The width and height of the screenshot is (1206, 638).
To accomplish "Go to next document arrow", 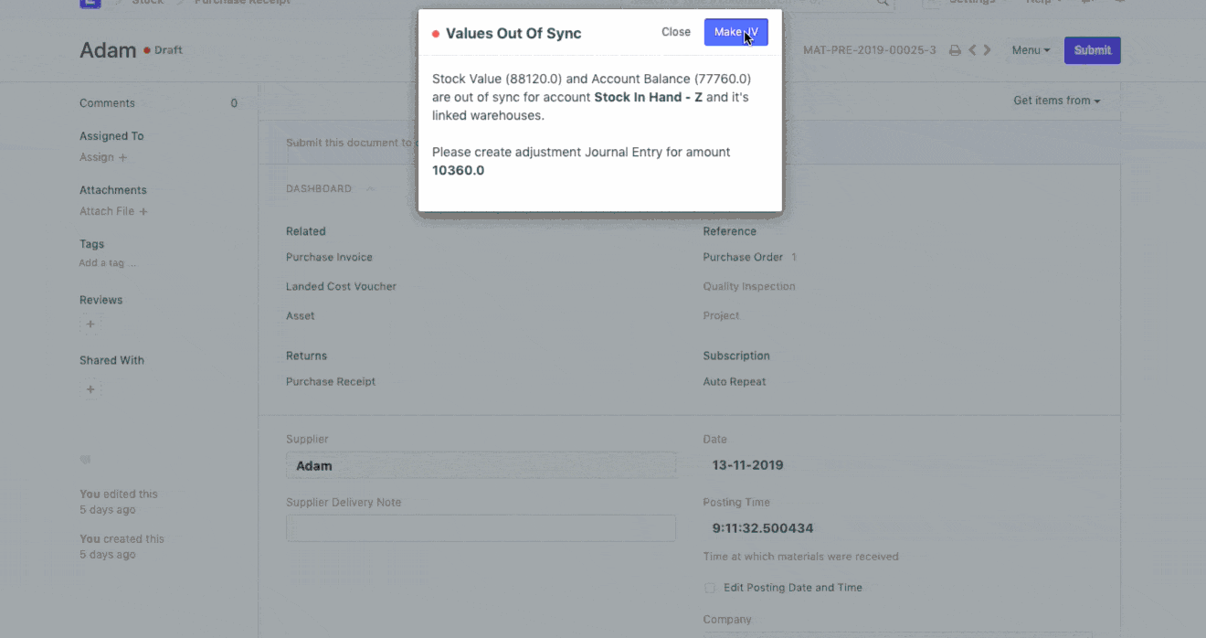I will 987,50.
